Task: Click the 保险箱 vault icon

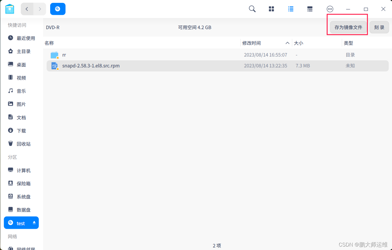Action: click(11, 183)
